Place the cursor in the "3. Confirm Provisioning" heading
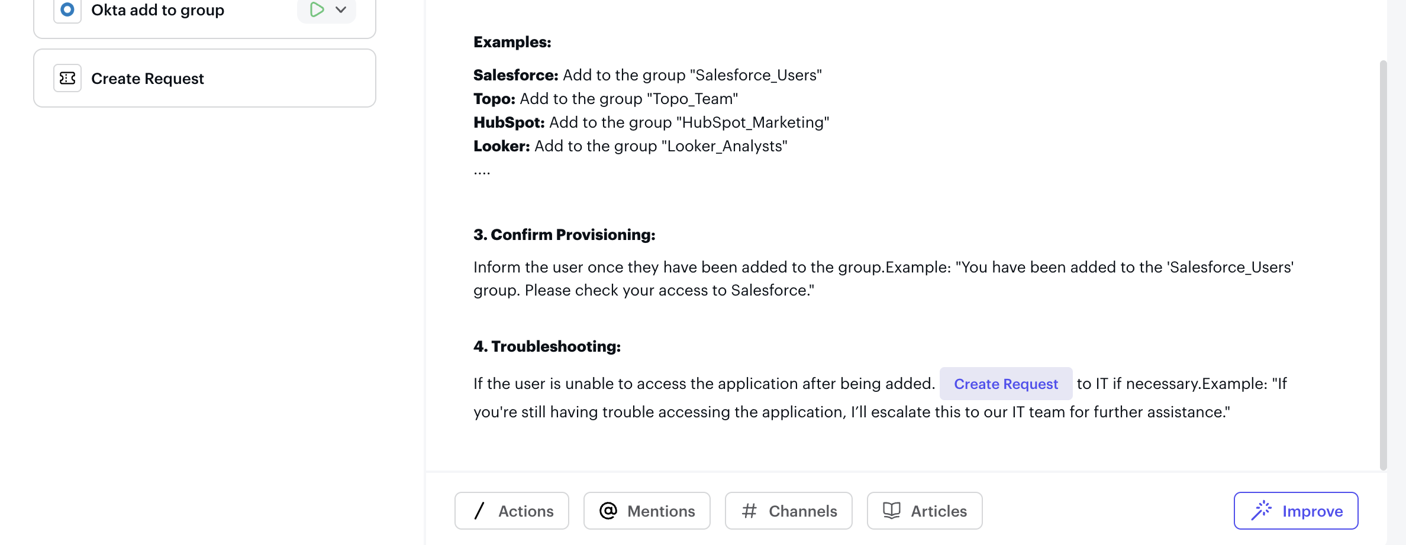This screenshot has width=1406, height=545. click(x=564, y=235)
